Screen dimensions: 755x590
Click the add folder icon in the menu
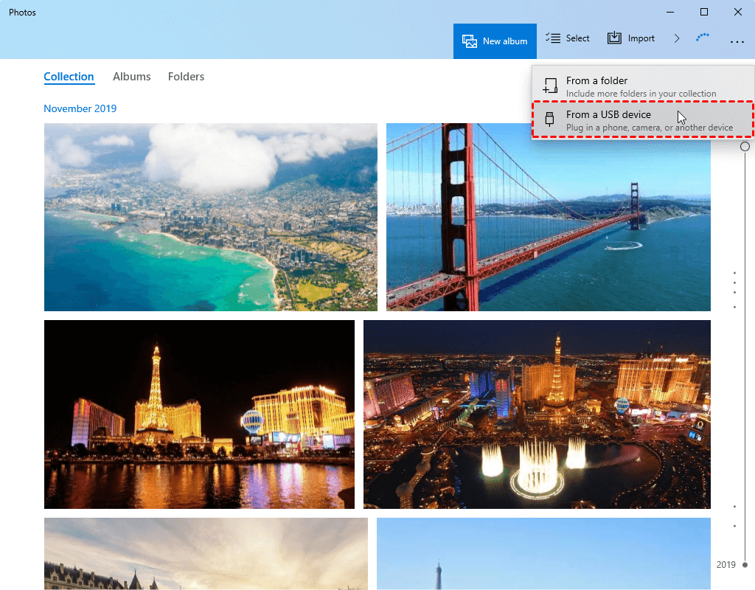[550, 86]
